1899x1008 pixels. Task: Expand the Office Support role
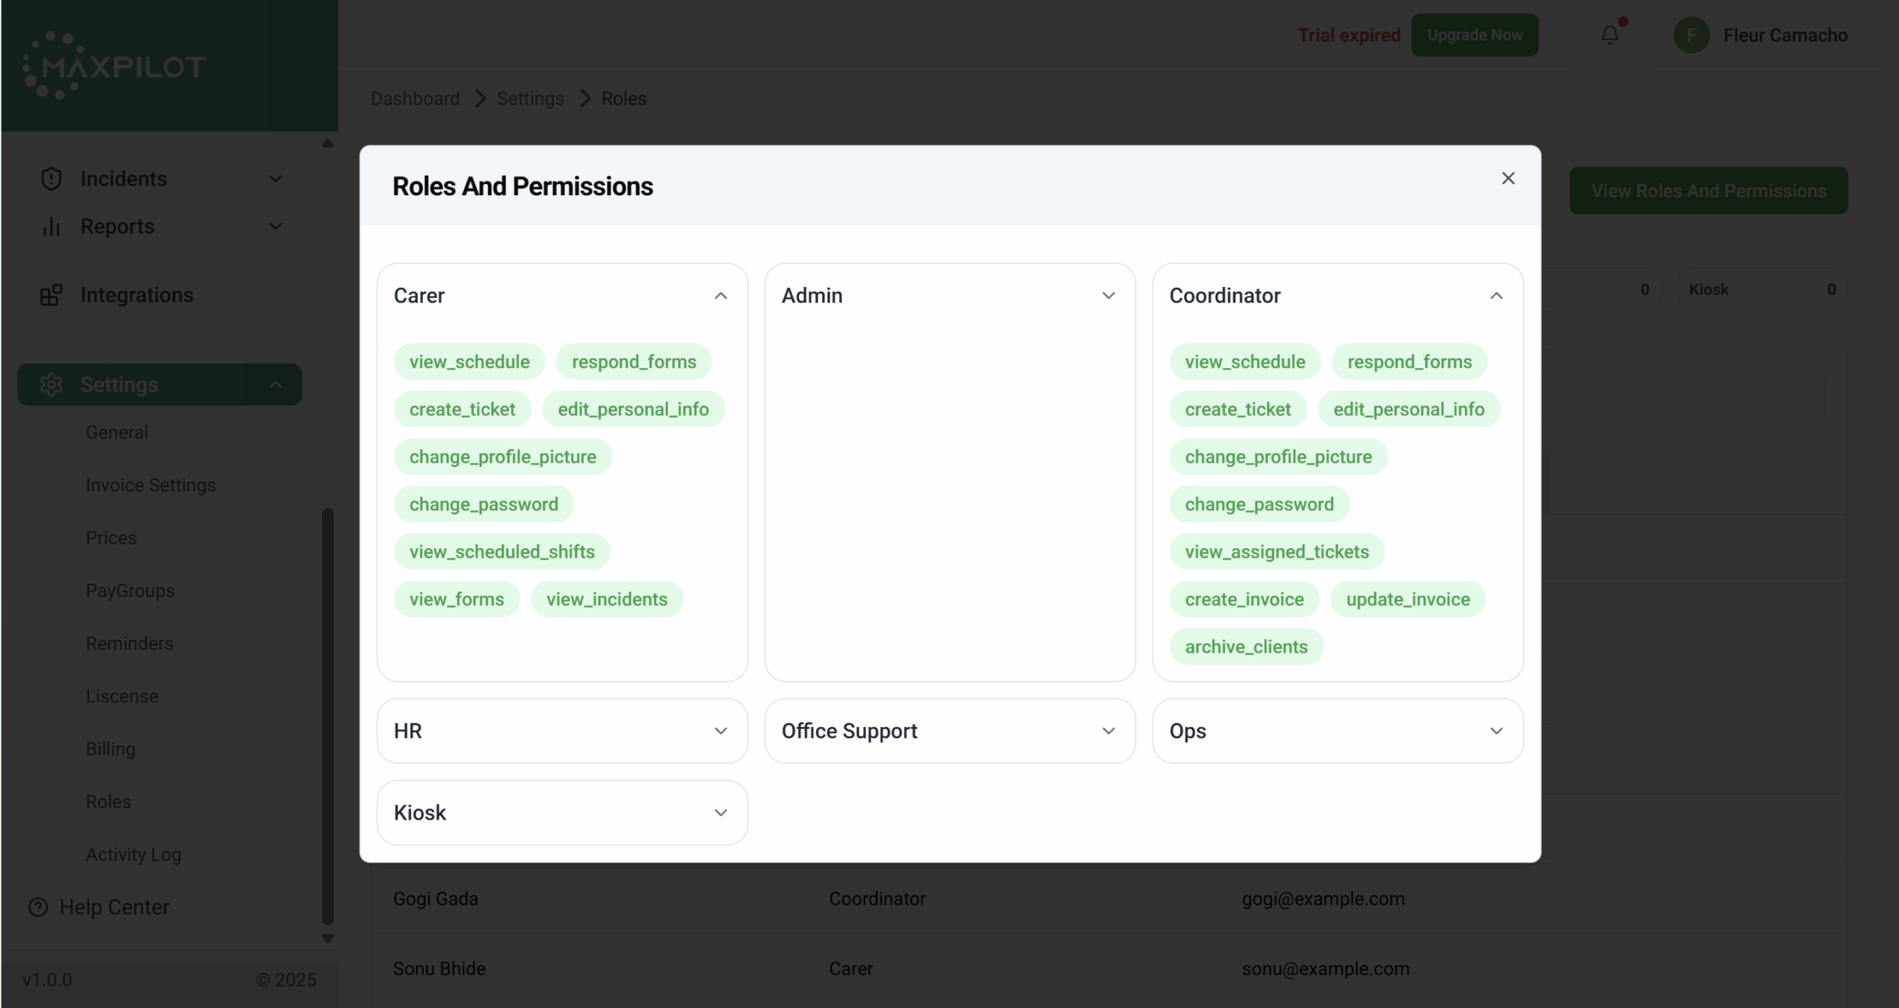point(1108,731)
